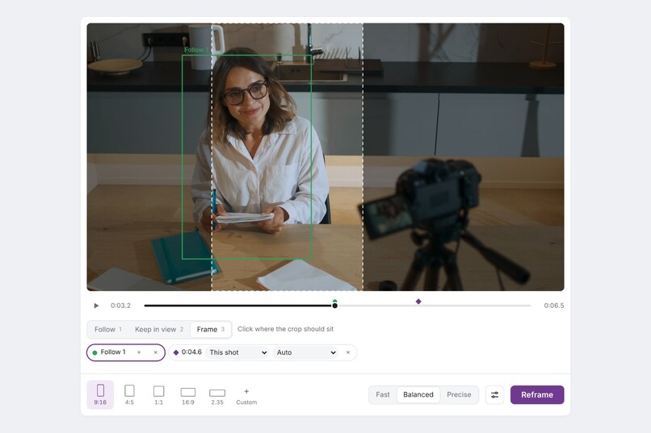The height and width of the screenshot is (433, 651).
Task: Click the playhead handle on the timeline
Action: [334, 306]
